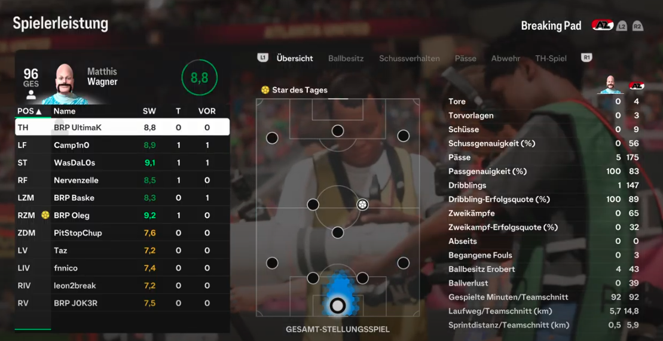The height and width of the screenshot is (341, 663).
Task: Click the R2 trigger icon by the team name
Action: (638, 26)
